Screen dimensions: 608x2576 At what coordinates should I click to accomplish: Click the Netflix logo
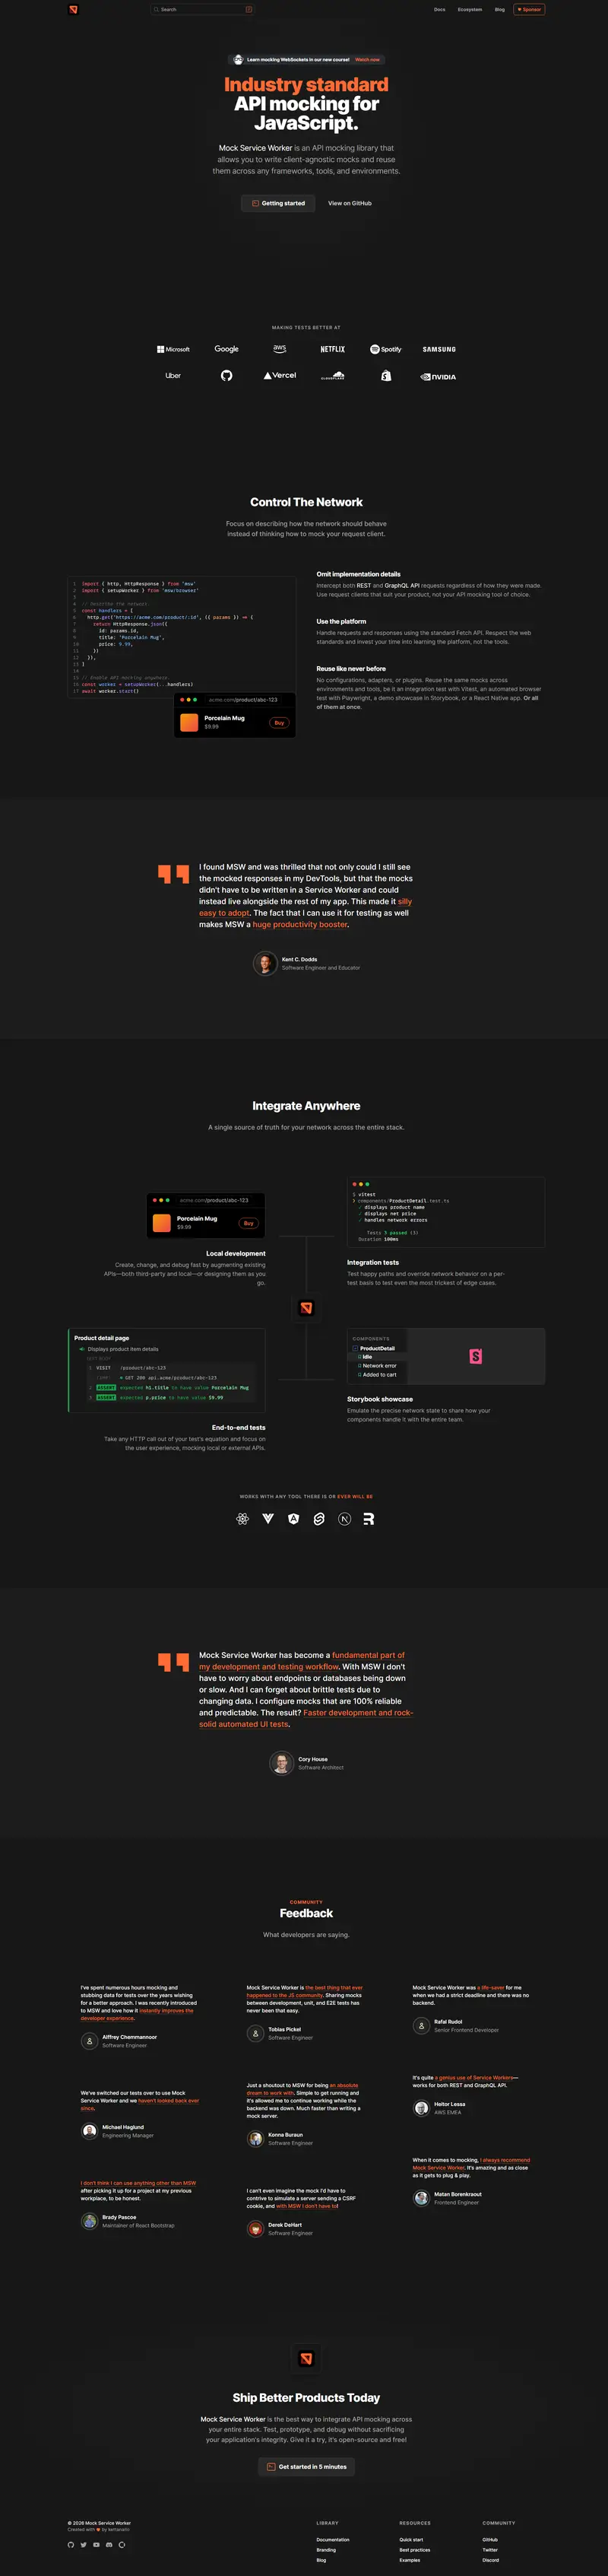click(333, 349)
